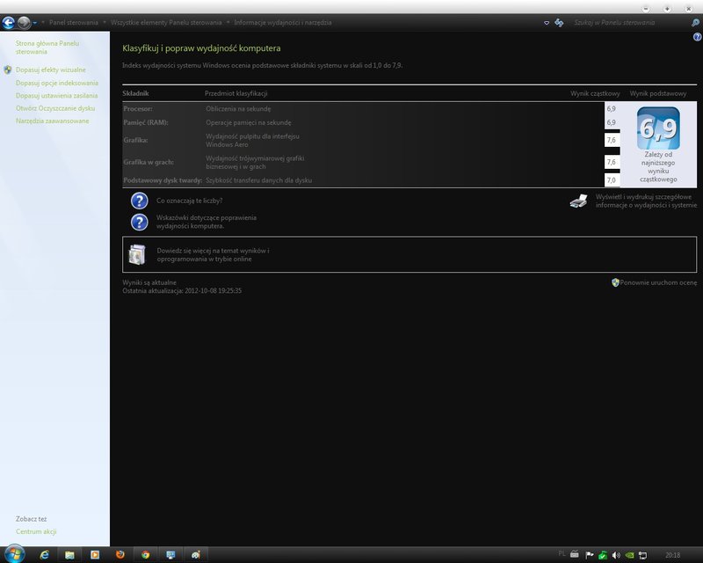The width and height of the screenshot is (703, 563).
Task: Open 'Dopasuj efekty wizualne' link
Action: [x=51, y=69]
